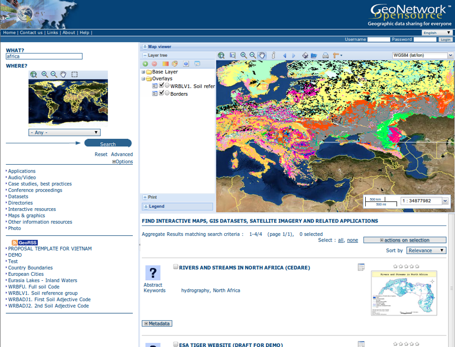Viewport: 455px width, 347px height.
Task: Click the red remove layer icon
Action: pyautogui.click(x=154, y=64)
